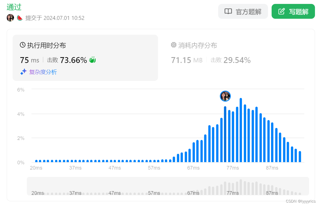Click the watermelon badge icon
Image resolution: width=320 pixels, height=206 pixels.
(20, 18)
